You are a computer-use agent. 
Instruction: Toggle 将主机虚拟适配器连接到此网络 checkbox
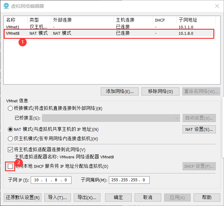click(10, 150)
